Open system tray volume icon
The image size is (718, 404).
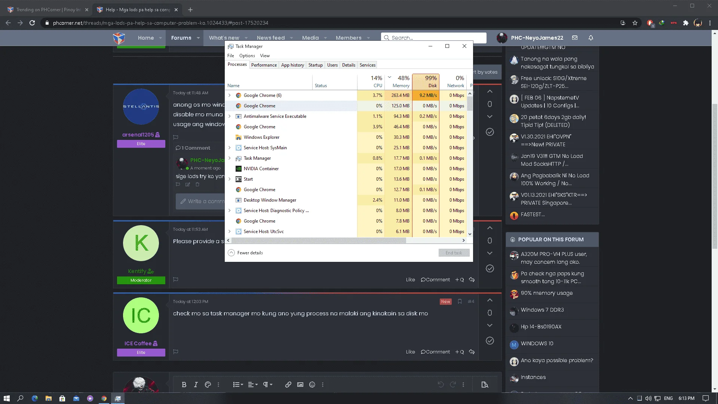(648, 398)
